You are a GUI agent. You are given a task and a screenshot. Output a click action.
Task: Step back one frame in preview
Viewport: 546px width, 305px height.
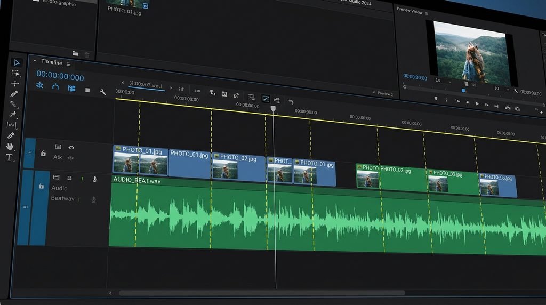[x=468, y=102]
